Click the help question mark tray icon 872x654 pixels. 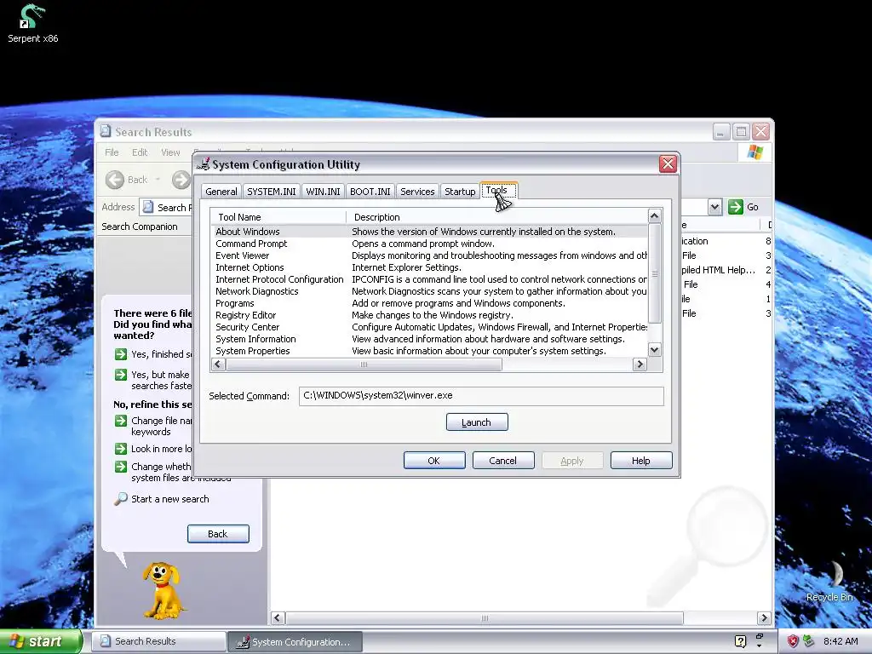(x=740, y=641)
